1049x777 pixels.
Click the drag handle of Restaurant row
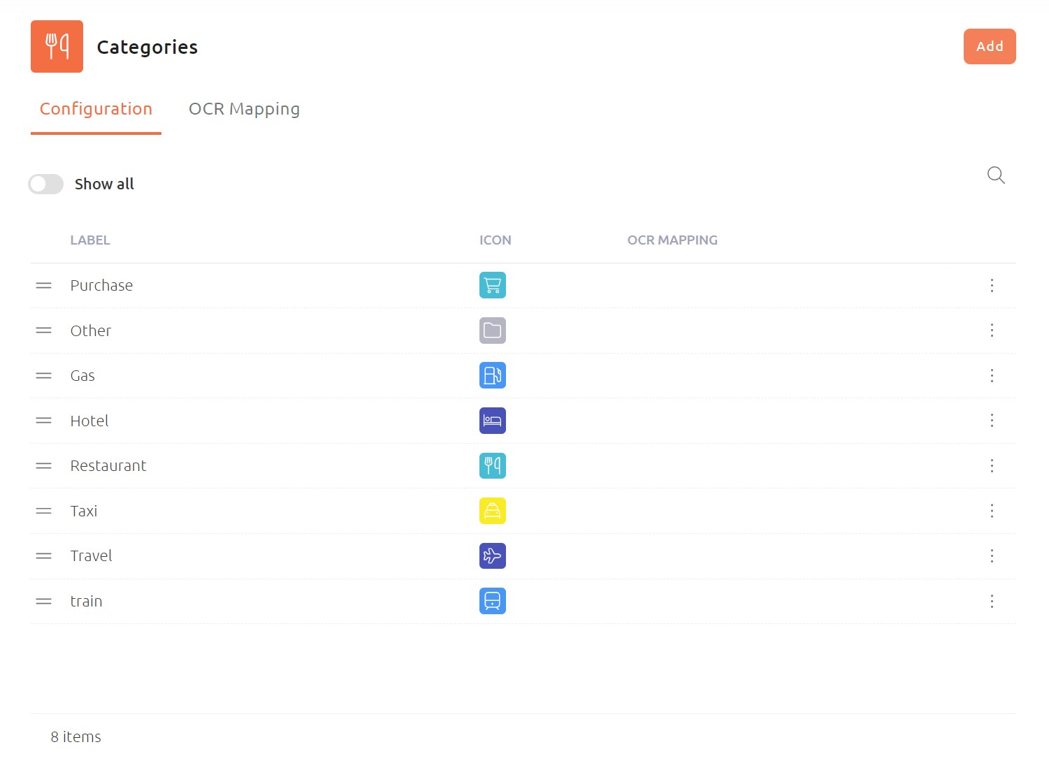[44, 465]
